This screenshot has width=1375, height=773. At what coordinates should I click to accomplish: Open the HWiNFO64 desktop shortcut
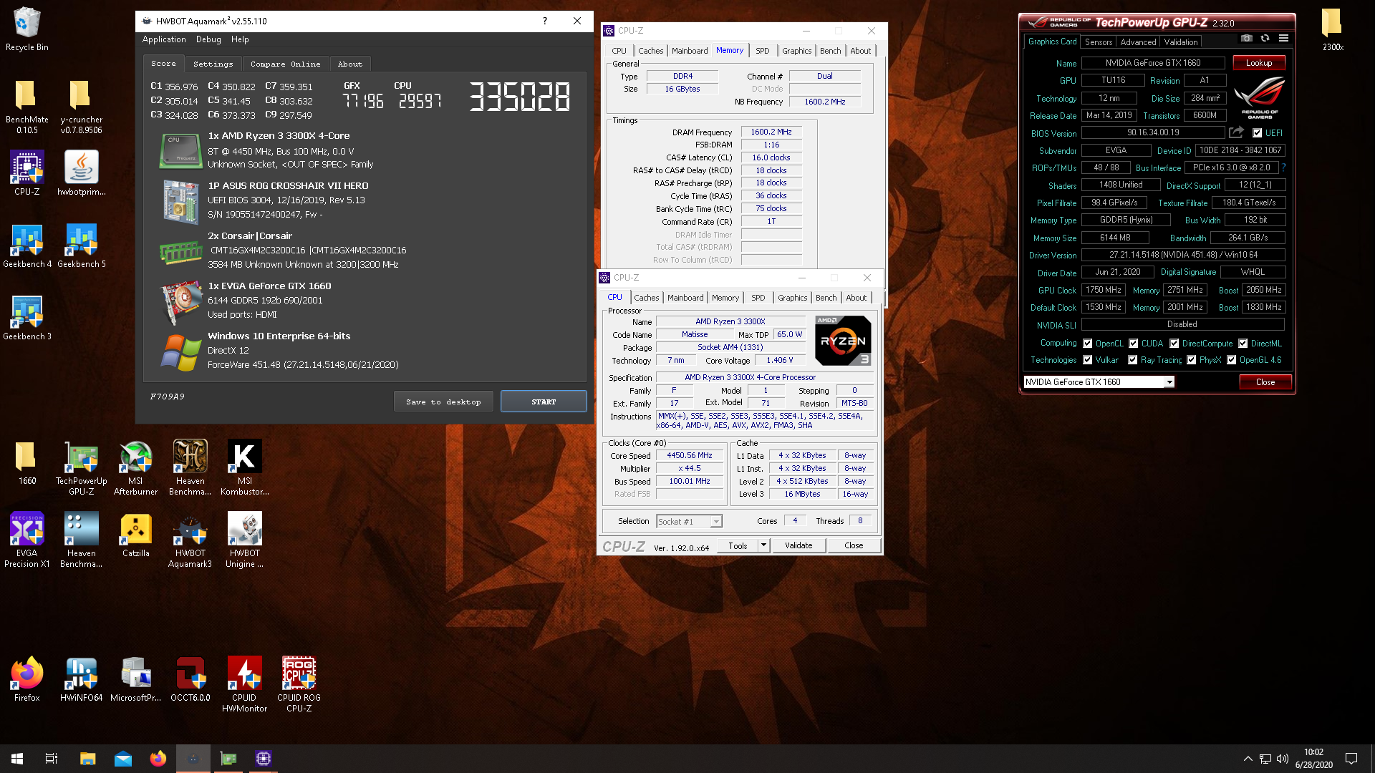tap(81, 679)
